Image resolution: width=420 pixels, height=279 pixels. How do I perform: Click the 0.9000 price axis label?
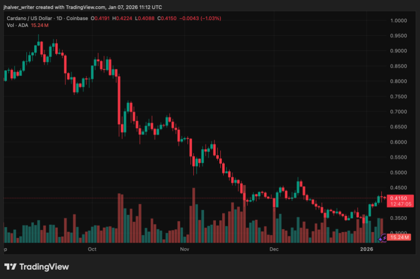tap(399, 51)
